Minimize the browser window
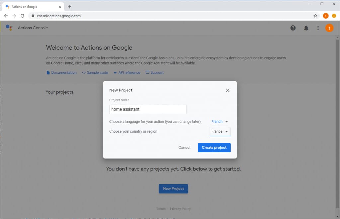The height and width of the screenshot is (219, 340). 310,4
